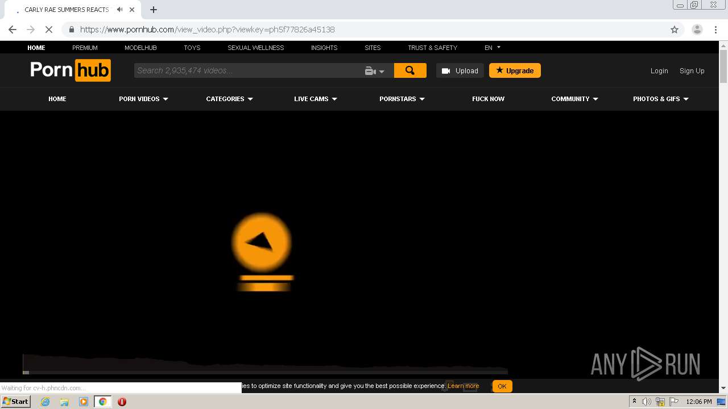Open TOYS in the top strip

[x=192, y=48]
